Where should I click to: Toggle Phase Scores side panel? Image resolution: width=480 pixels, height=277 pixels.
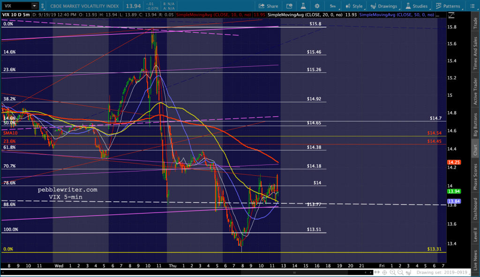[475, 176]
